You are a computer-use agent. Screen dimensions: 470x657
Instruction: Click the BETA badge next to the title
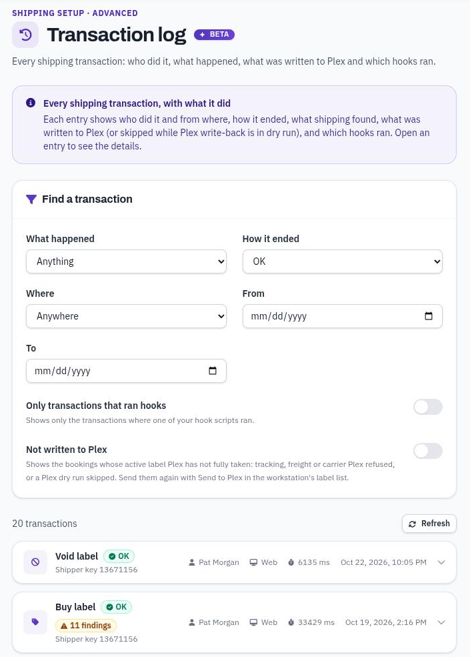pos(214,35)
